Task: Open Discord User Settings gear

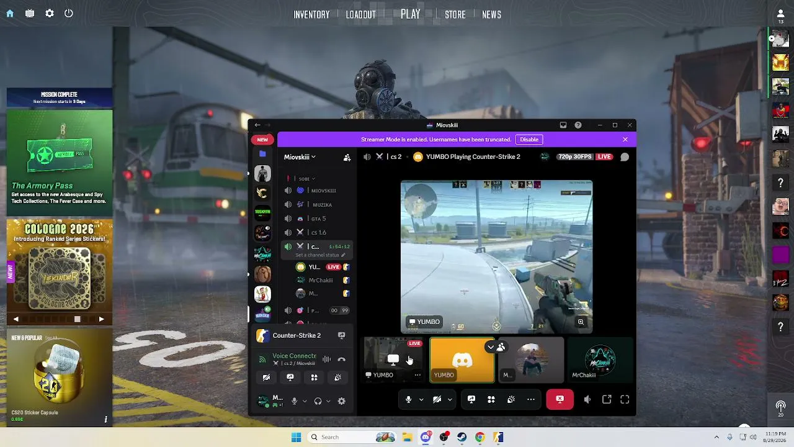Action: pyautogui.click(x=341, y=401)
